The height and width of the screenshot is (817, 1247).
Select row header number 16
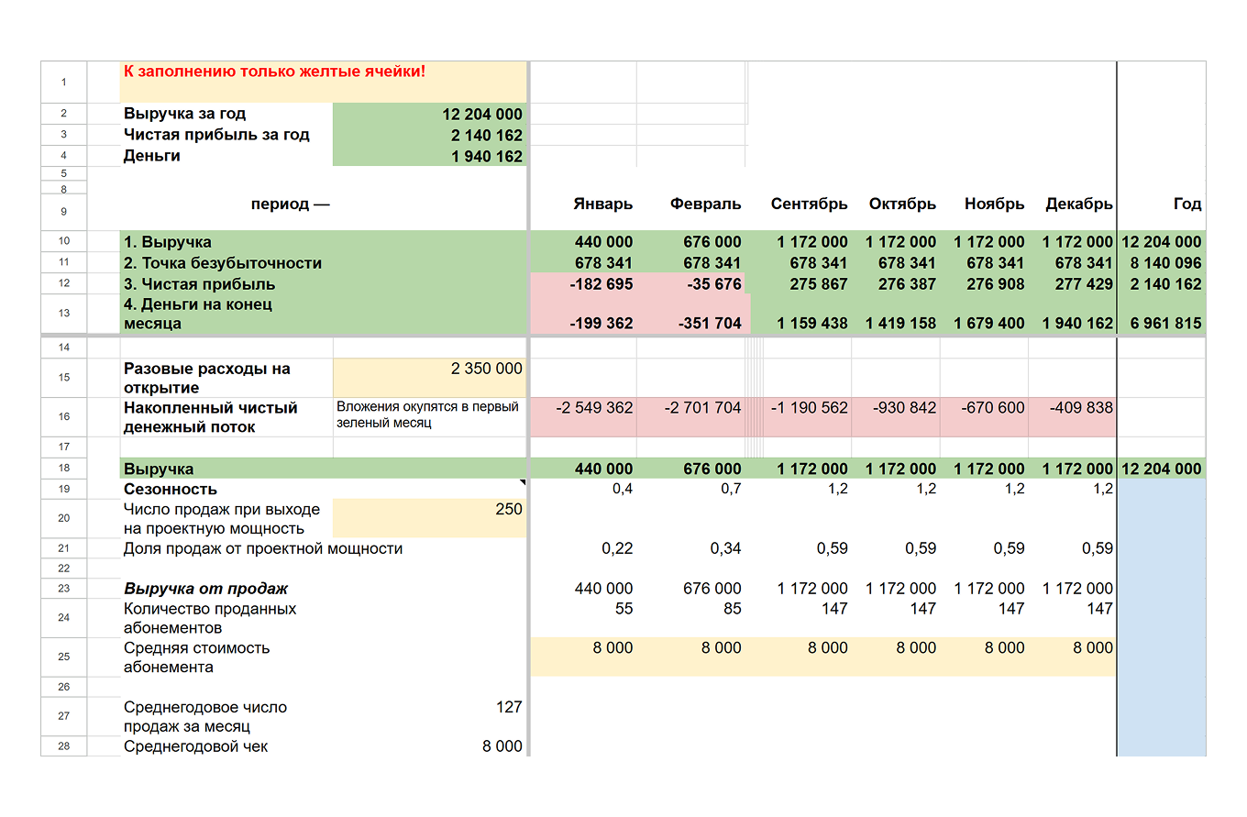tap(63, 417)
